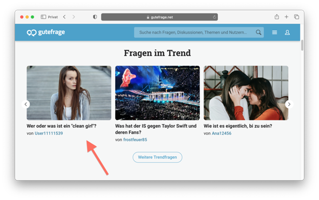This screenshot has width=319, height=200.
Task: Click the magnifying glass search icon
Action: [x=258, y=32]
